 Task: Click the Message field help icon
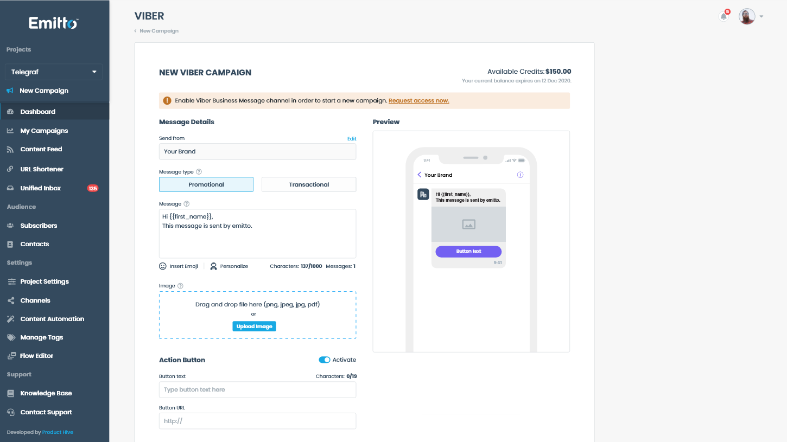(186, 204)
